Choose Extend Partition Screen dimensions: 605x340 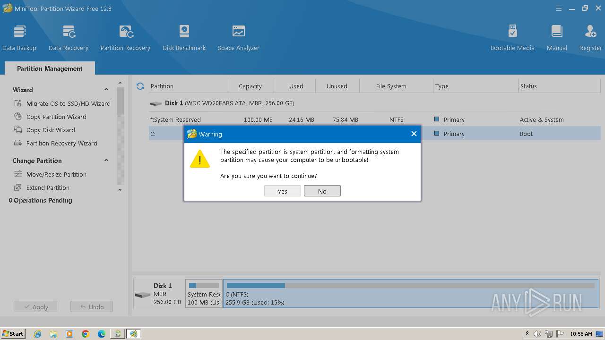42,187
